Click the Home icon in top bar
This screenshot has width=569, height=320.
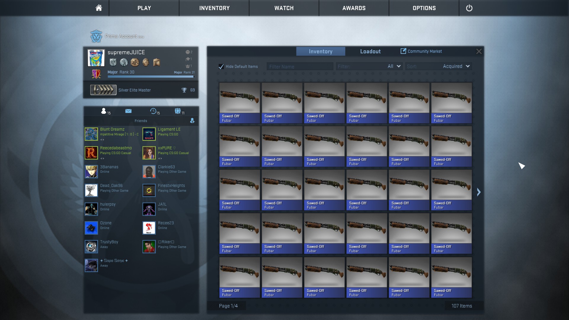click(x=99, y=8)
